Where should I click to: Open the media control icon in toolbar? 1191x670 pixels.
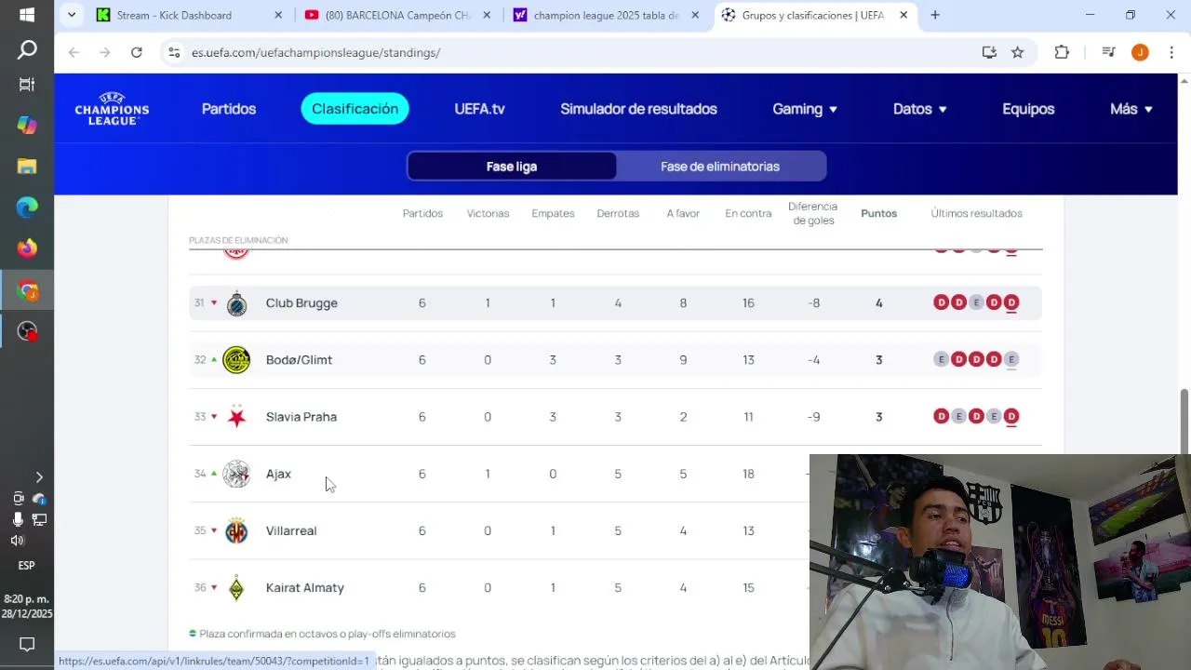[1108, 52]
